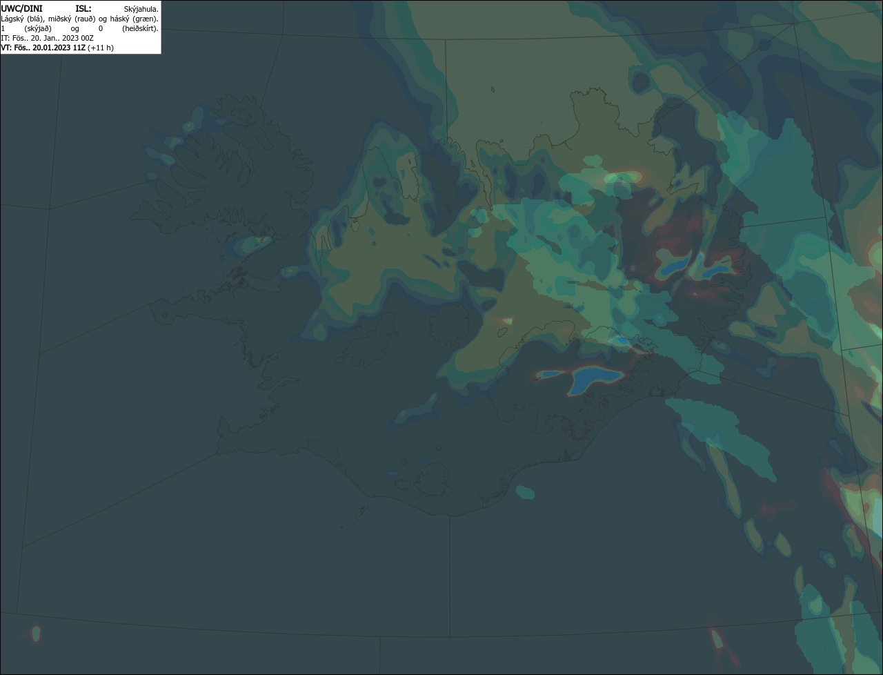This screenshot has height=675, width=883.
Task: Click the IT: Fös.. 20. Jan.. 2023 00Z line
Action: pos(47,38)
